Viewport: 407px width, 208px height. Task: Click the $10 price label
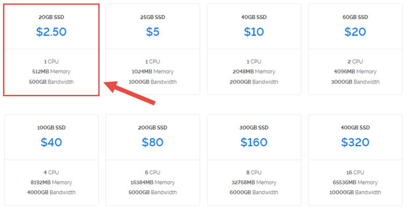tap(254, 32)
